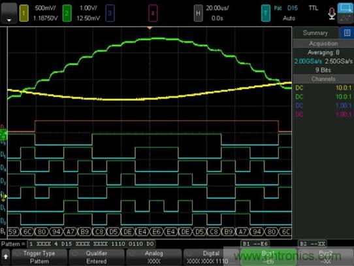
Task: Switch to the Summary tab
Action: pos(315,33)
